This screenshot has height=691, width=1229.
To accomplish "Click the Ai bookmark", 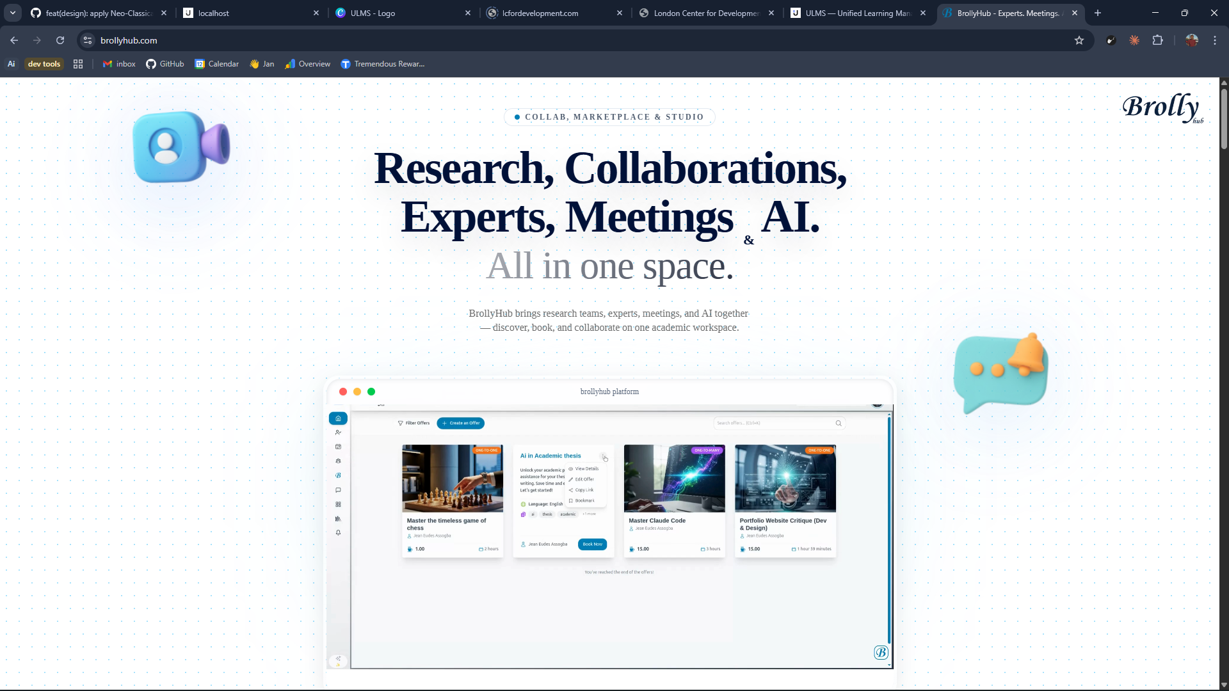I will (x=11, y=64).
